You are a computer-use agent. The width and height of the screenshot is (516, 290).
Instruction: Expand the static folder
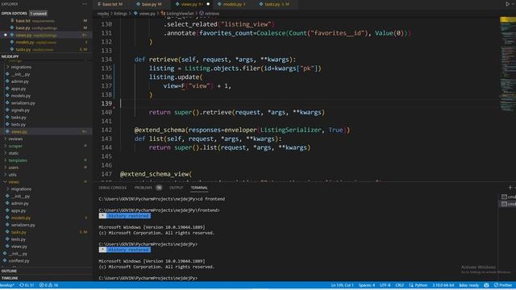(14, 153)
